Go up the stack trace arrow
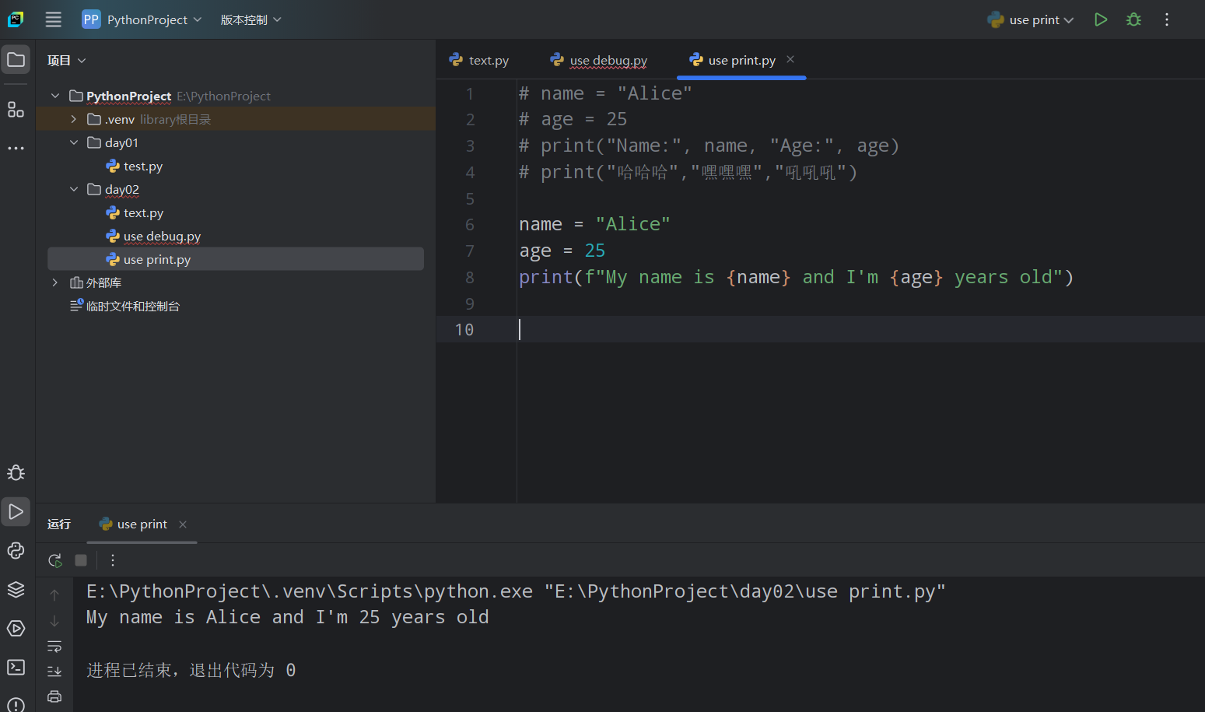 pos(54,595)
